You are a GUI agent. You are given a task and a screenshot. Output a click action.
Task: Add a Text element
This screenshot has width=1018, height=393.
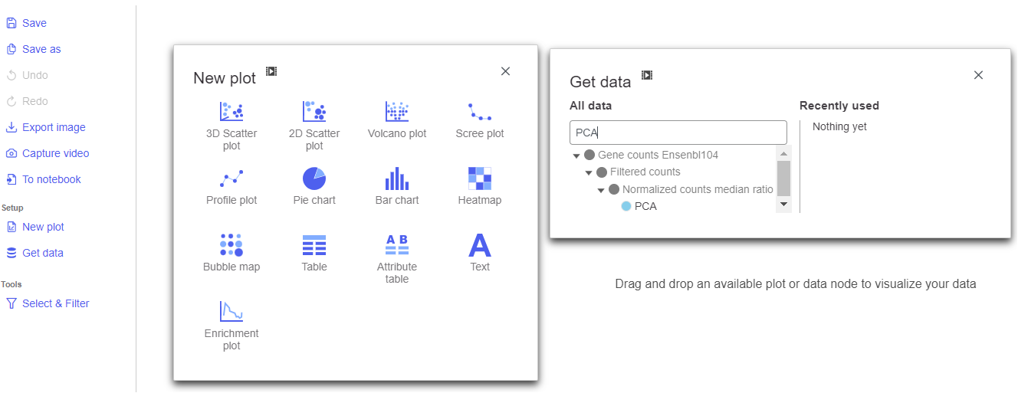coord(480,246)
